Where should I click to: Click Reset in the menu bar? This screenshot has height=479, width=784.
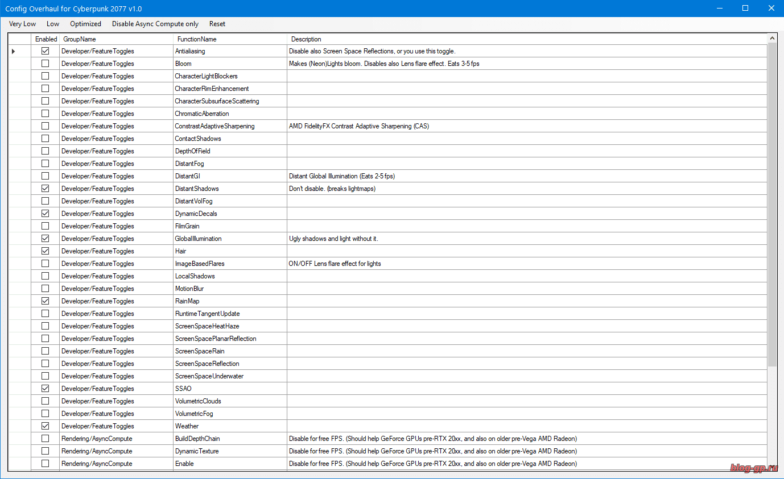coord(217,24)
